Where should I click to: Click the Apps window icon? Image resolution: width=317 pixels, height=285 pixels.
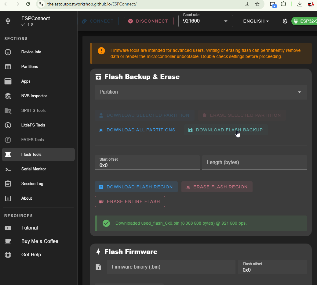pos(8,81)
